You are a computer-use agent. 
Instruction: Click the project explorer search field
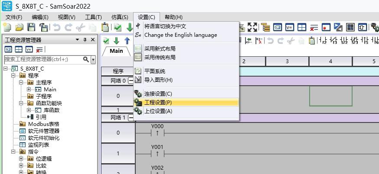click(x=42, y=59)
